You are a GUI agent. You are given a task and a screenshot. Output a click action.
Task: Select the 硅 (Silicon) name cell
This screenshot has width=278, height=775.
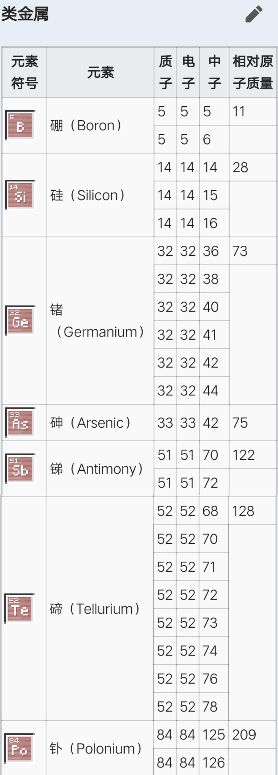(x=100, y=195)
